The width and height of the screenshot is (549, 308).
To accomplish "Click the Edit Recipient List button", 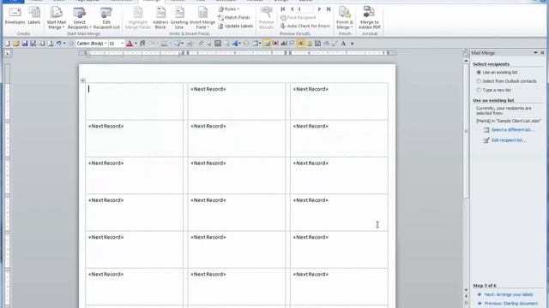I will (106, 18).
